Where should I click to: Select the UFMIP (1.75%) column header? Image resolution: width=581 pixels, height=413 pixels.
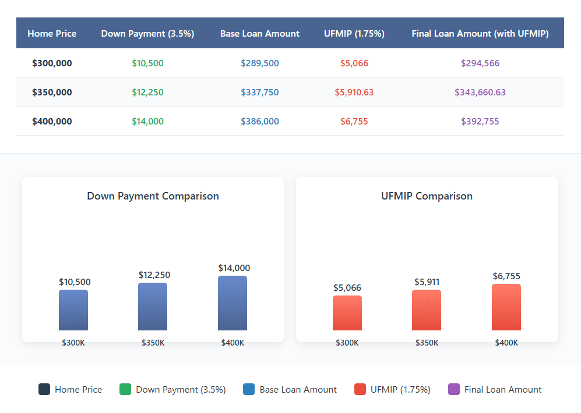click(354, 33)
